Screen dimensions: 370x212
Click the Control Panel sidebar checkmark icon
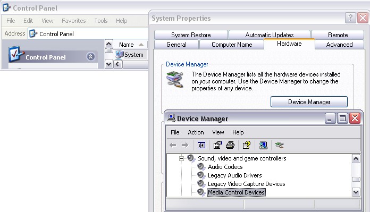coord(15,54)
